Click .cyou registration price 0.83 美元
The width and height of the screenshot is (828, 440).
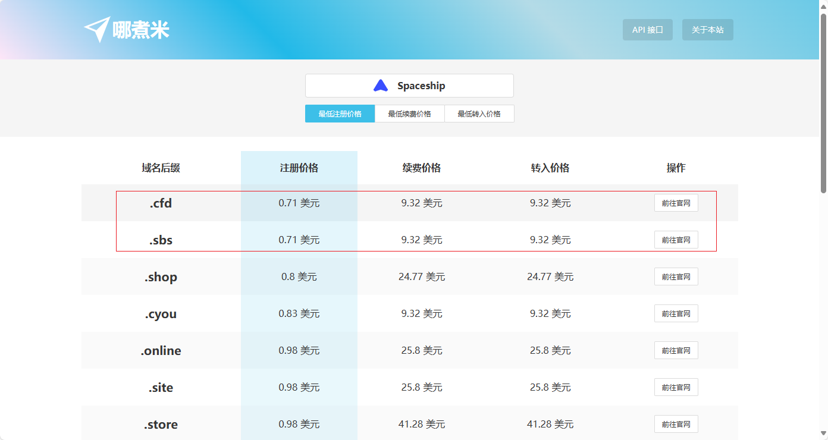[x=299, y=313]
